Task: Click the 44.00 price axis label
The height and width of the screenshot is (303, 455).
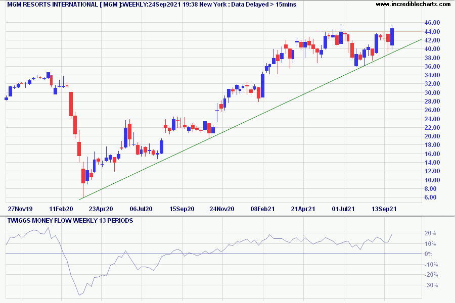Action: (x=432, y=31)
